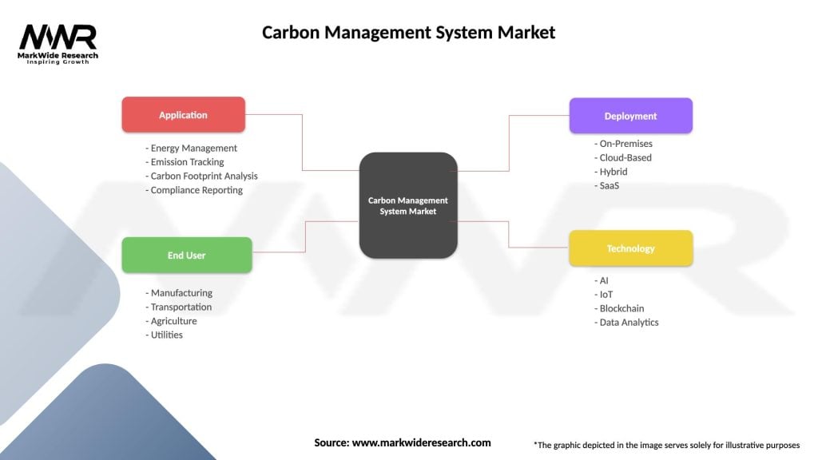Select the SaaS deployment item
This screenshot has height=460, width=818.
pyautogui.click(x=608, y=185)
